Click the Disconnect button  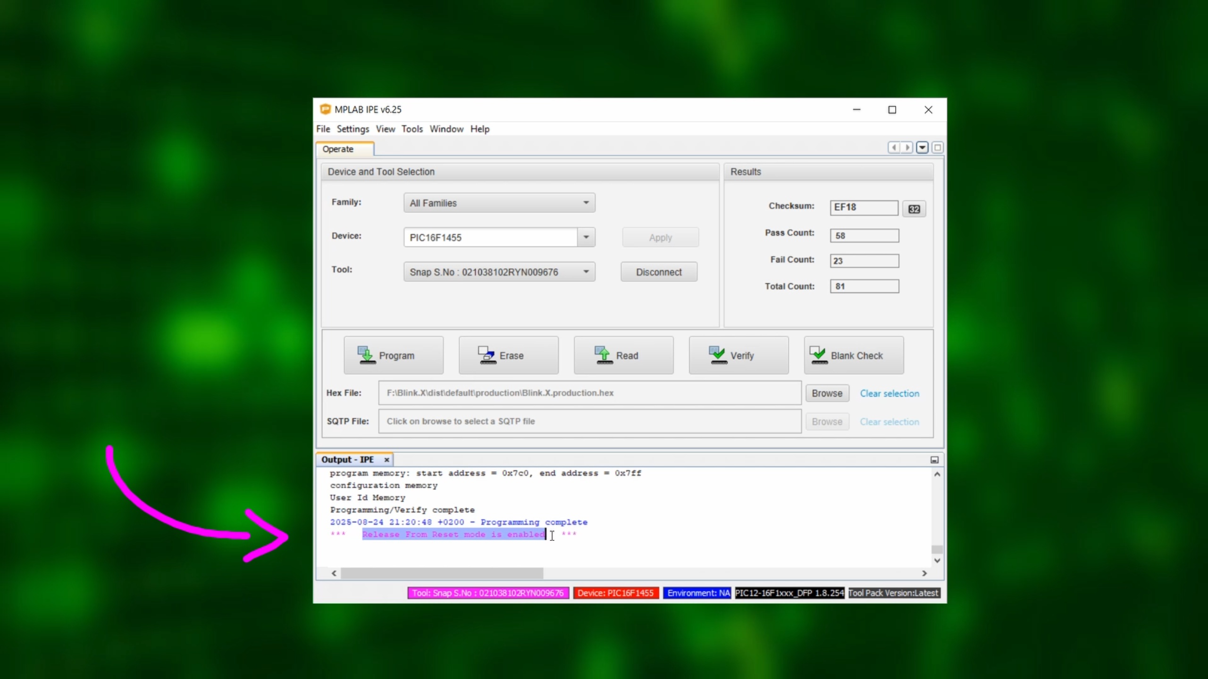(x=659, y=272)
